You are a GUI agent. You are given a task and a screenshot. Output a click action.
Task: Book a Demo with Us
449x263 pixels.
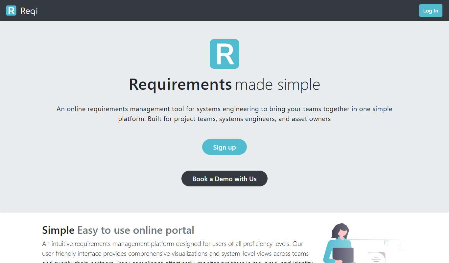[225, 179]
